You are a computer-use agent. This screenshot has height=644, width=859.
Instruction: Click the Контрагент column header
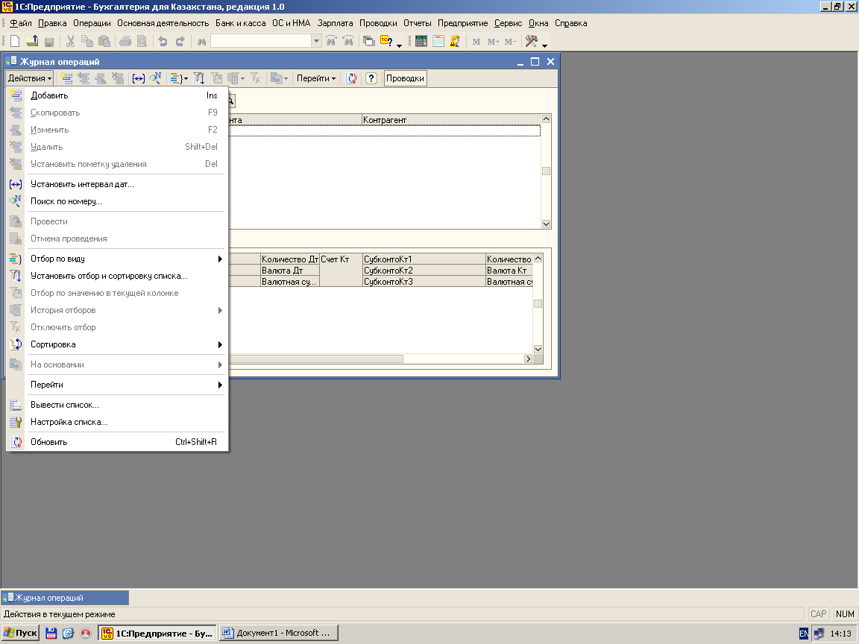tap(451, 119)
